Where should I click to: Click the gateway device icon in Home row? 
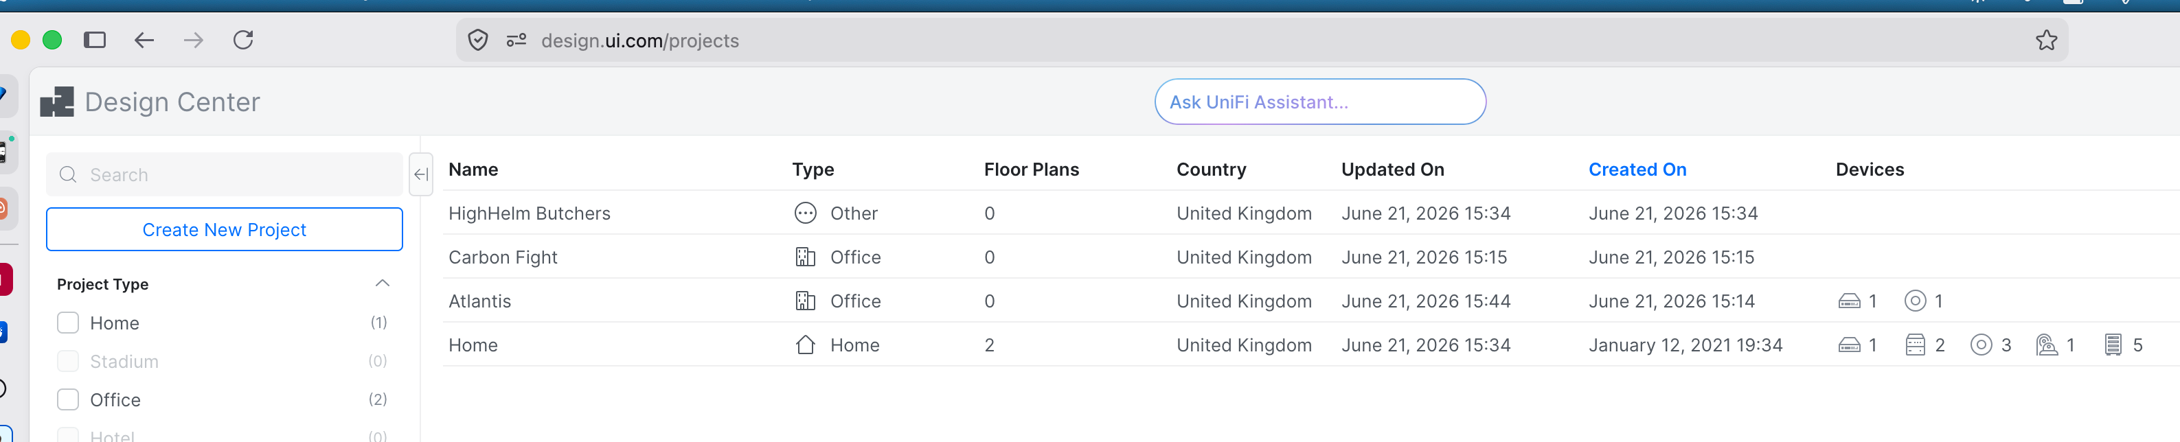tap(1849, 345)
